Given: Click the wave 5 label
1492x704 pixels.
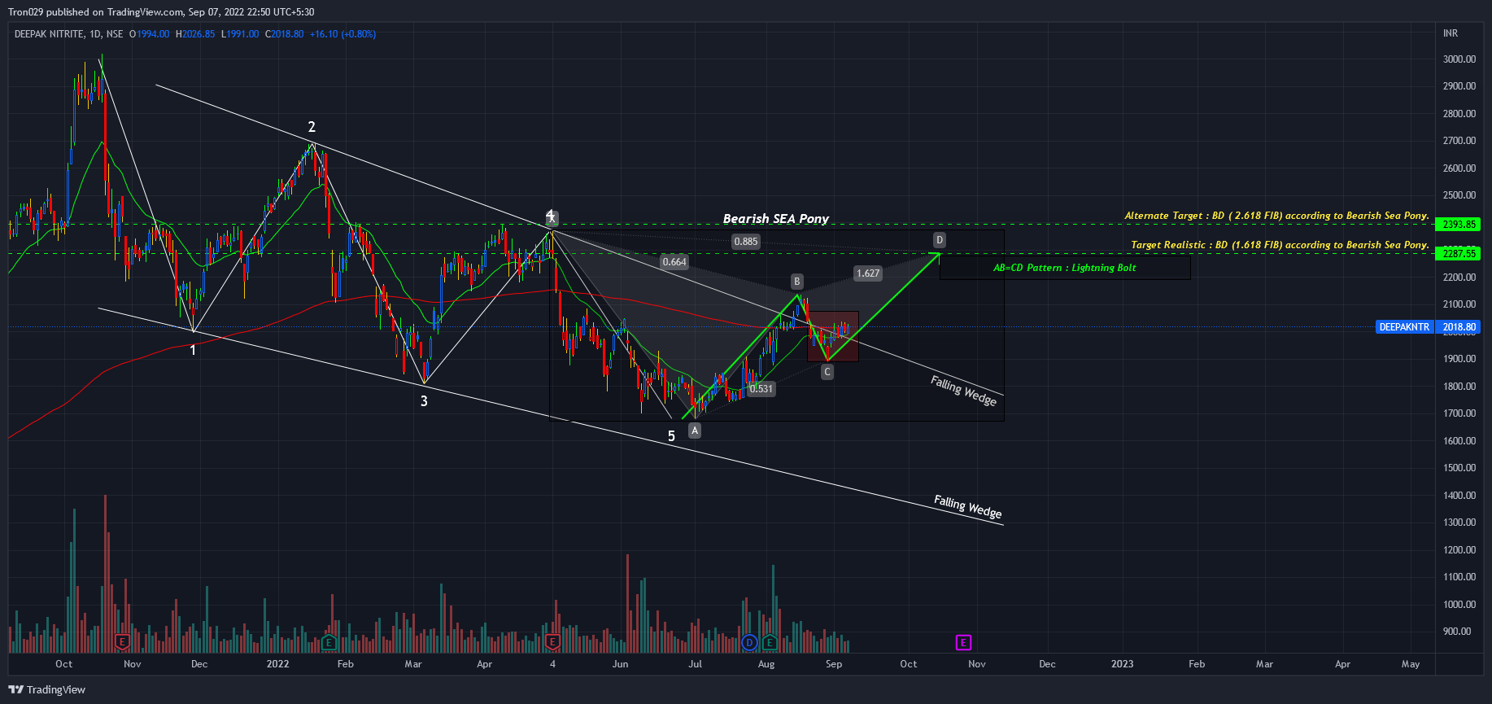Looking at the screenshot, I should point(671,436).
